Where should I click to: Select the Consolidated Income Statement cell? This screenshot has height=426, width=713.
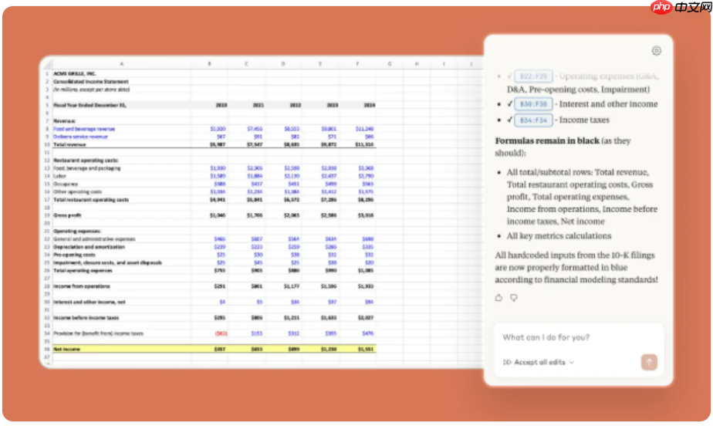(x=91, y=82)
